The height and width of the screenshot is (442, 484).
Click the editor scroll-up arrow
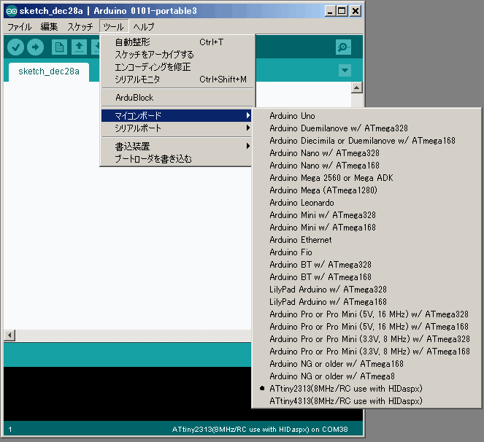[357, 88]
